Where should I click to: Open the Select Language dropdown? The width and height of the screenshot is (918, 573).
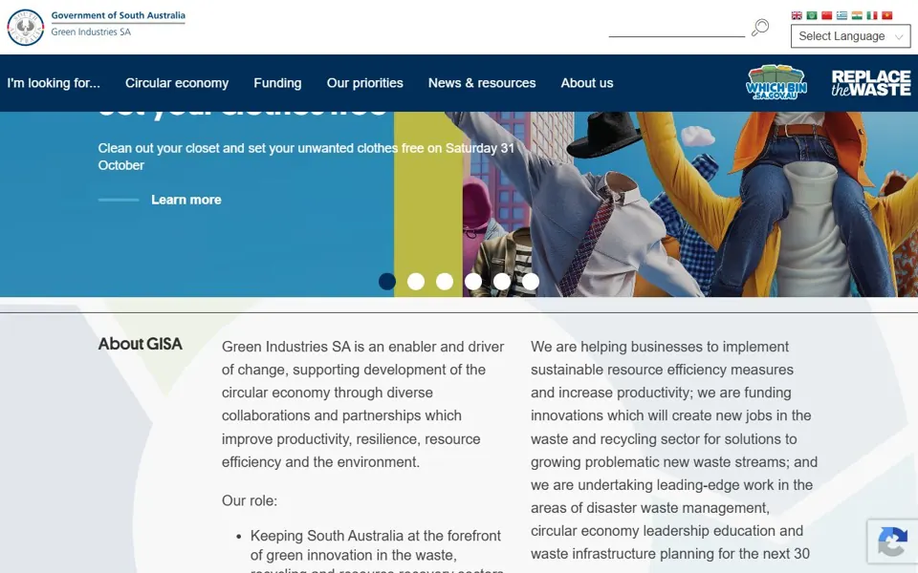tap(851, 36)
